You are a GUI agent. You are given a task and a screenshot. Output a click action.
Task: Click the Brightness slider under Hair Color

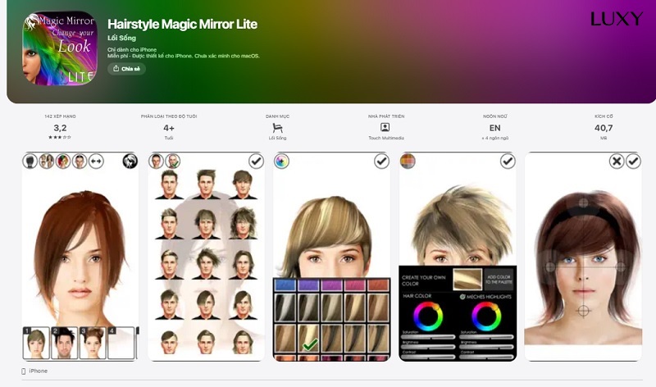pos(428,347)
